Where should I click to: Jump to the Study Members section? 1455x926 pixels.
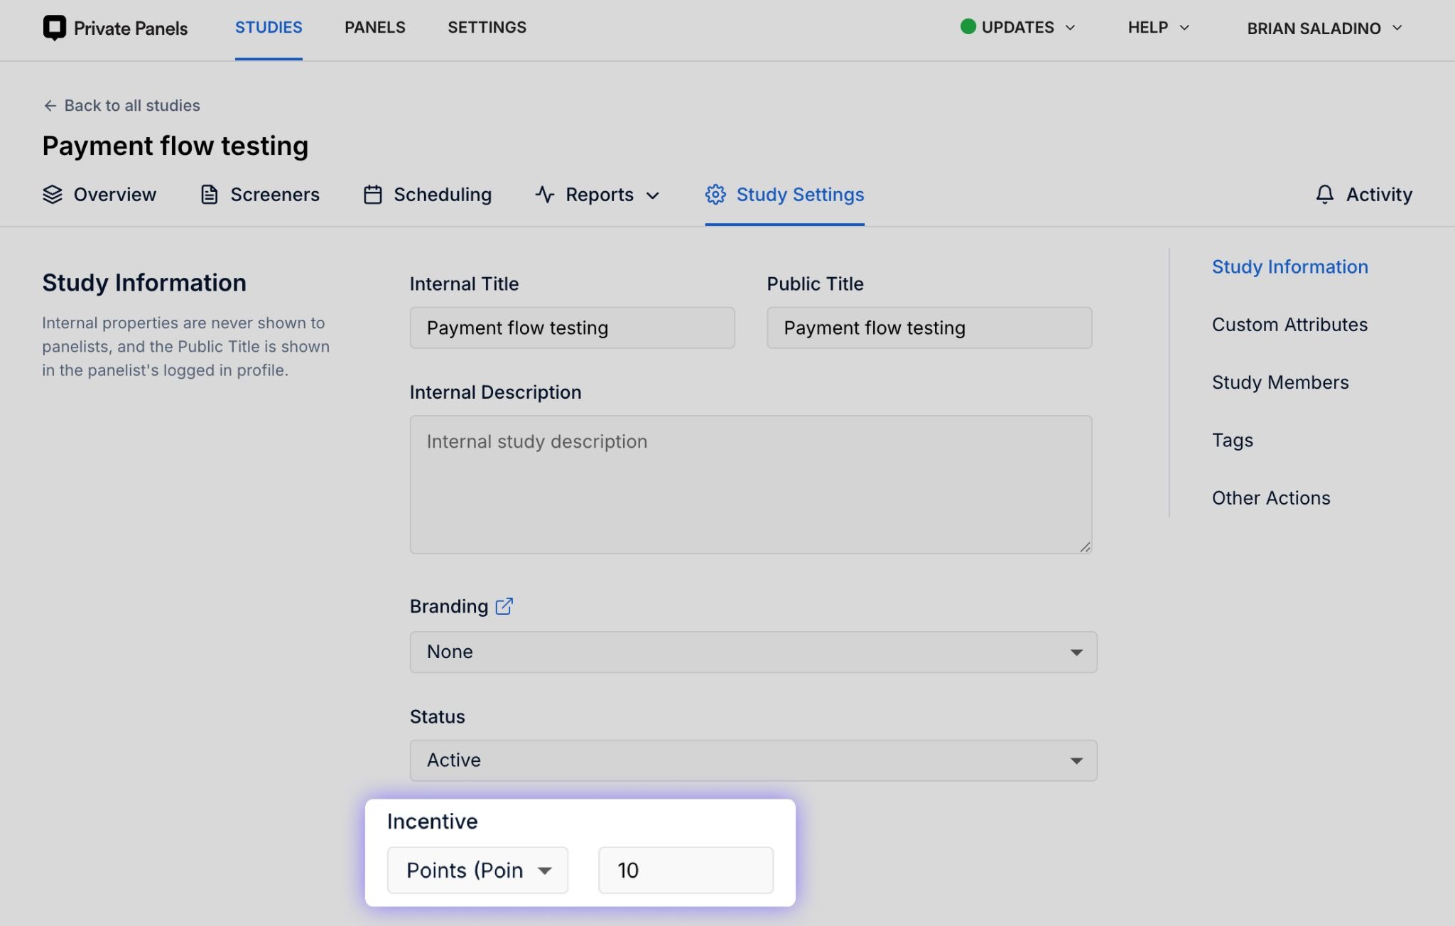(x=1280, y=382)
